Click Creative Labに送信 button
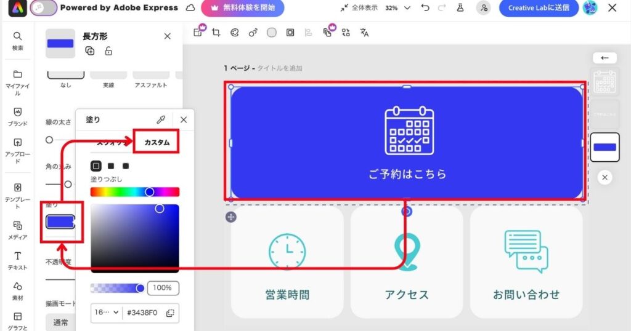631x331 pixels. (x=539, y=8)
